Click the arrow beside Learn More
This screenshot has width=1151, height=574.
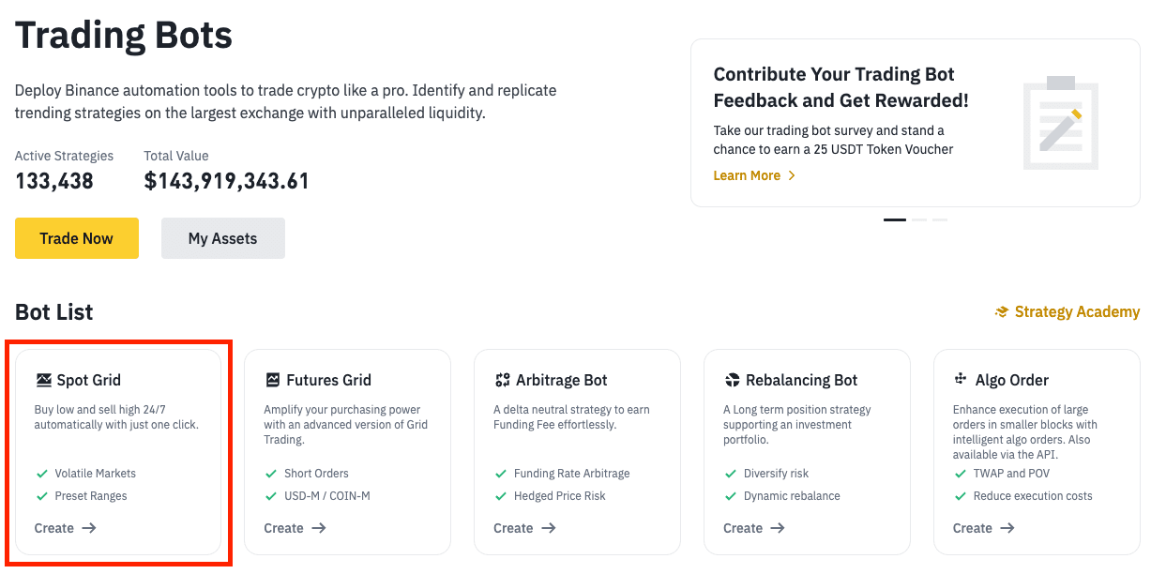tap(792, 176)
